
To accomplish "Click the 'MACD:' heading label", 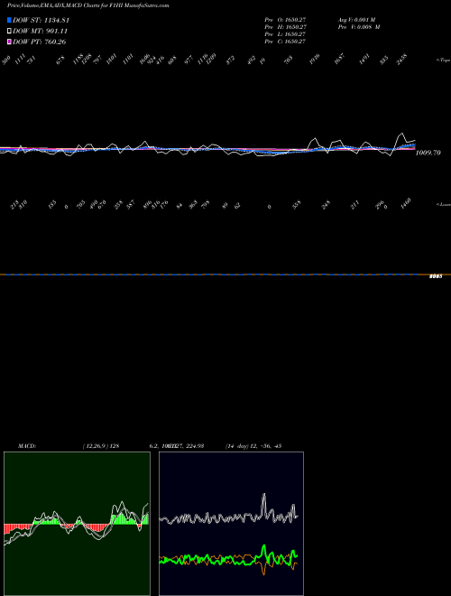I will (27, 446).
